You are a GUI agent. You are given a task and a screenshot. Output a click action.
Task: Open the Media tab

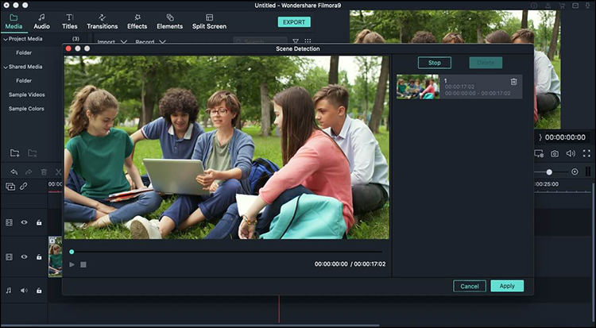14,21
